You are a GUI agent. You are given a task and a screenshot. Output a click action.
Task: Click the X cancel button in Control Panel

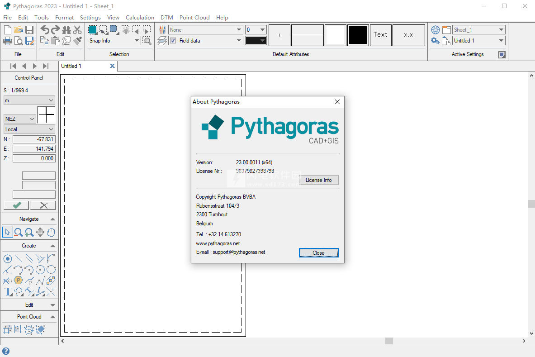pos(43,205)
